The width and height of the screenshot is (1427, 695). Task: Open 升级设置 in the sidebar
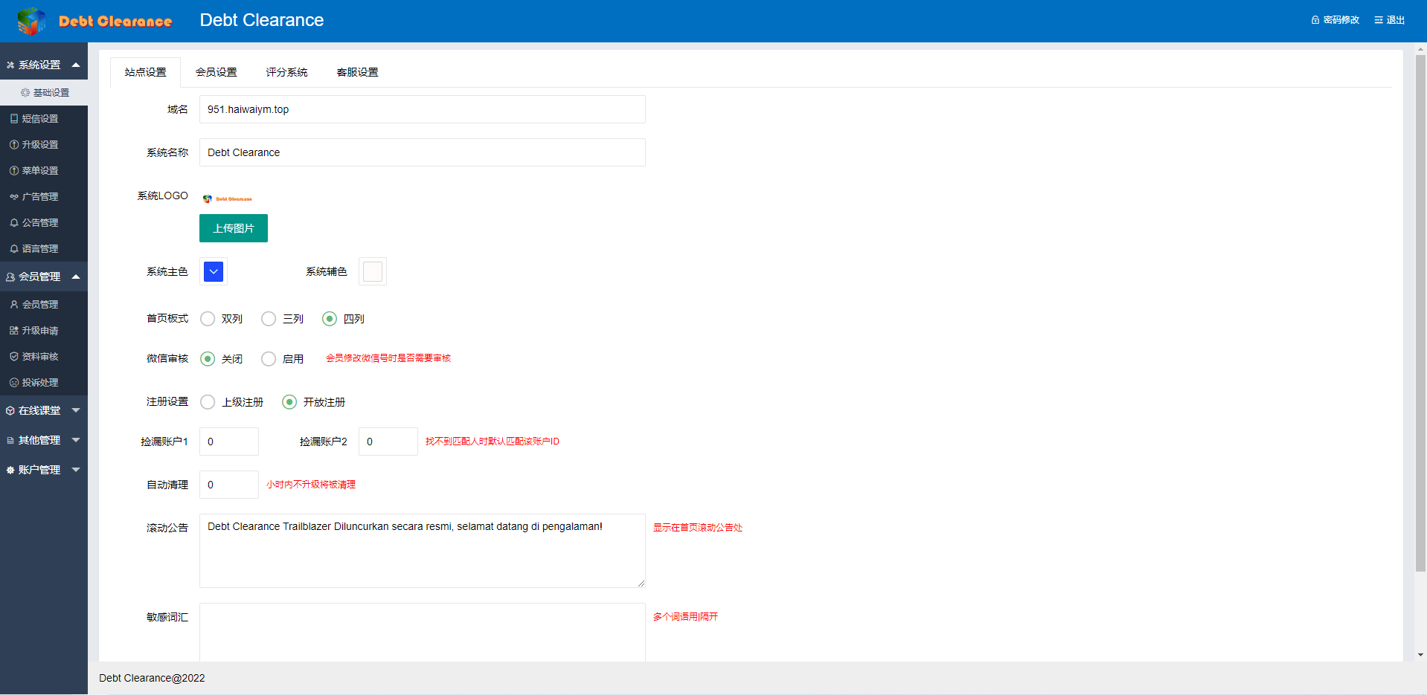pos(39,145)
